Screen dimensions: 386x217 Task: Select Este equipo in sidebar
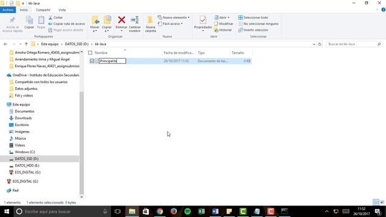(x=21, y=104)
